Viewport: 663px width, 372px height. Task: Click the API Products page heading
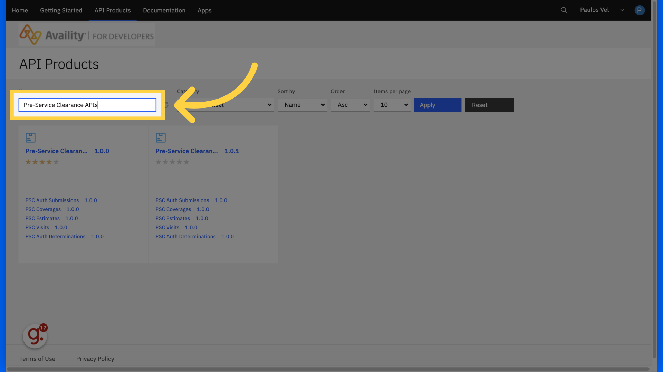point(59,64)
